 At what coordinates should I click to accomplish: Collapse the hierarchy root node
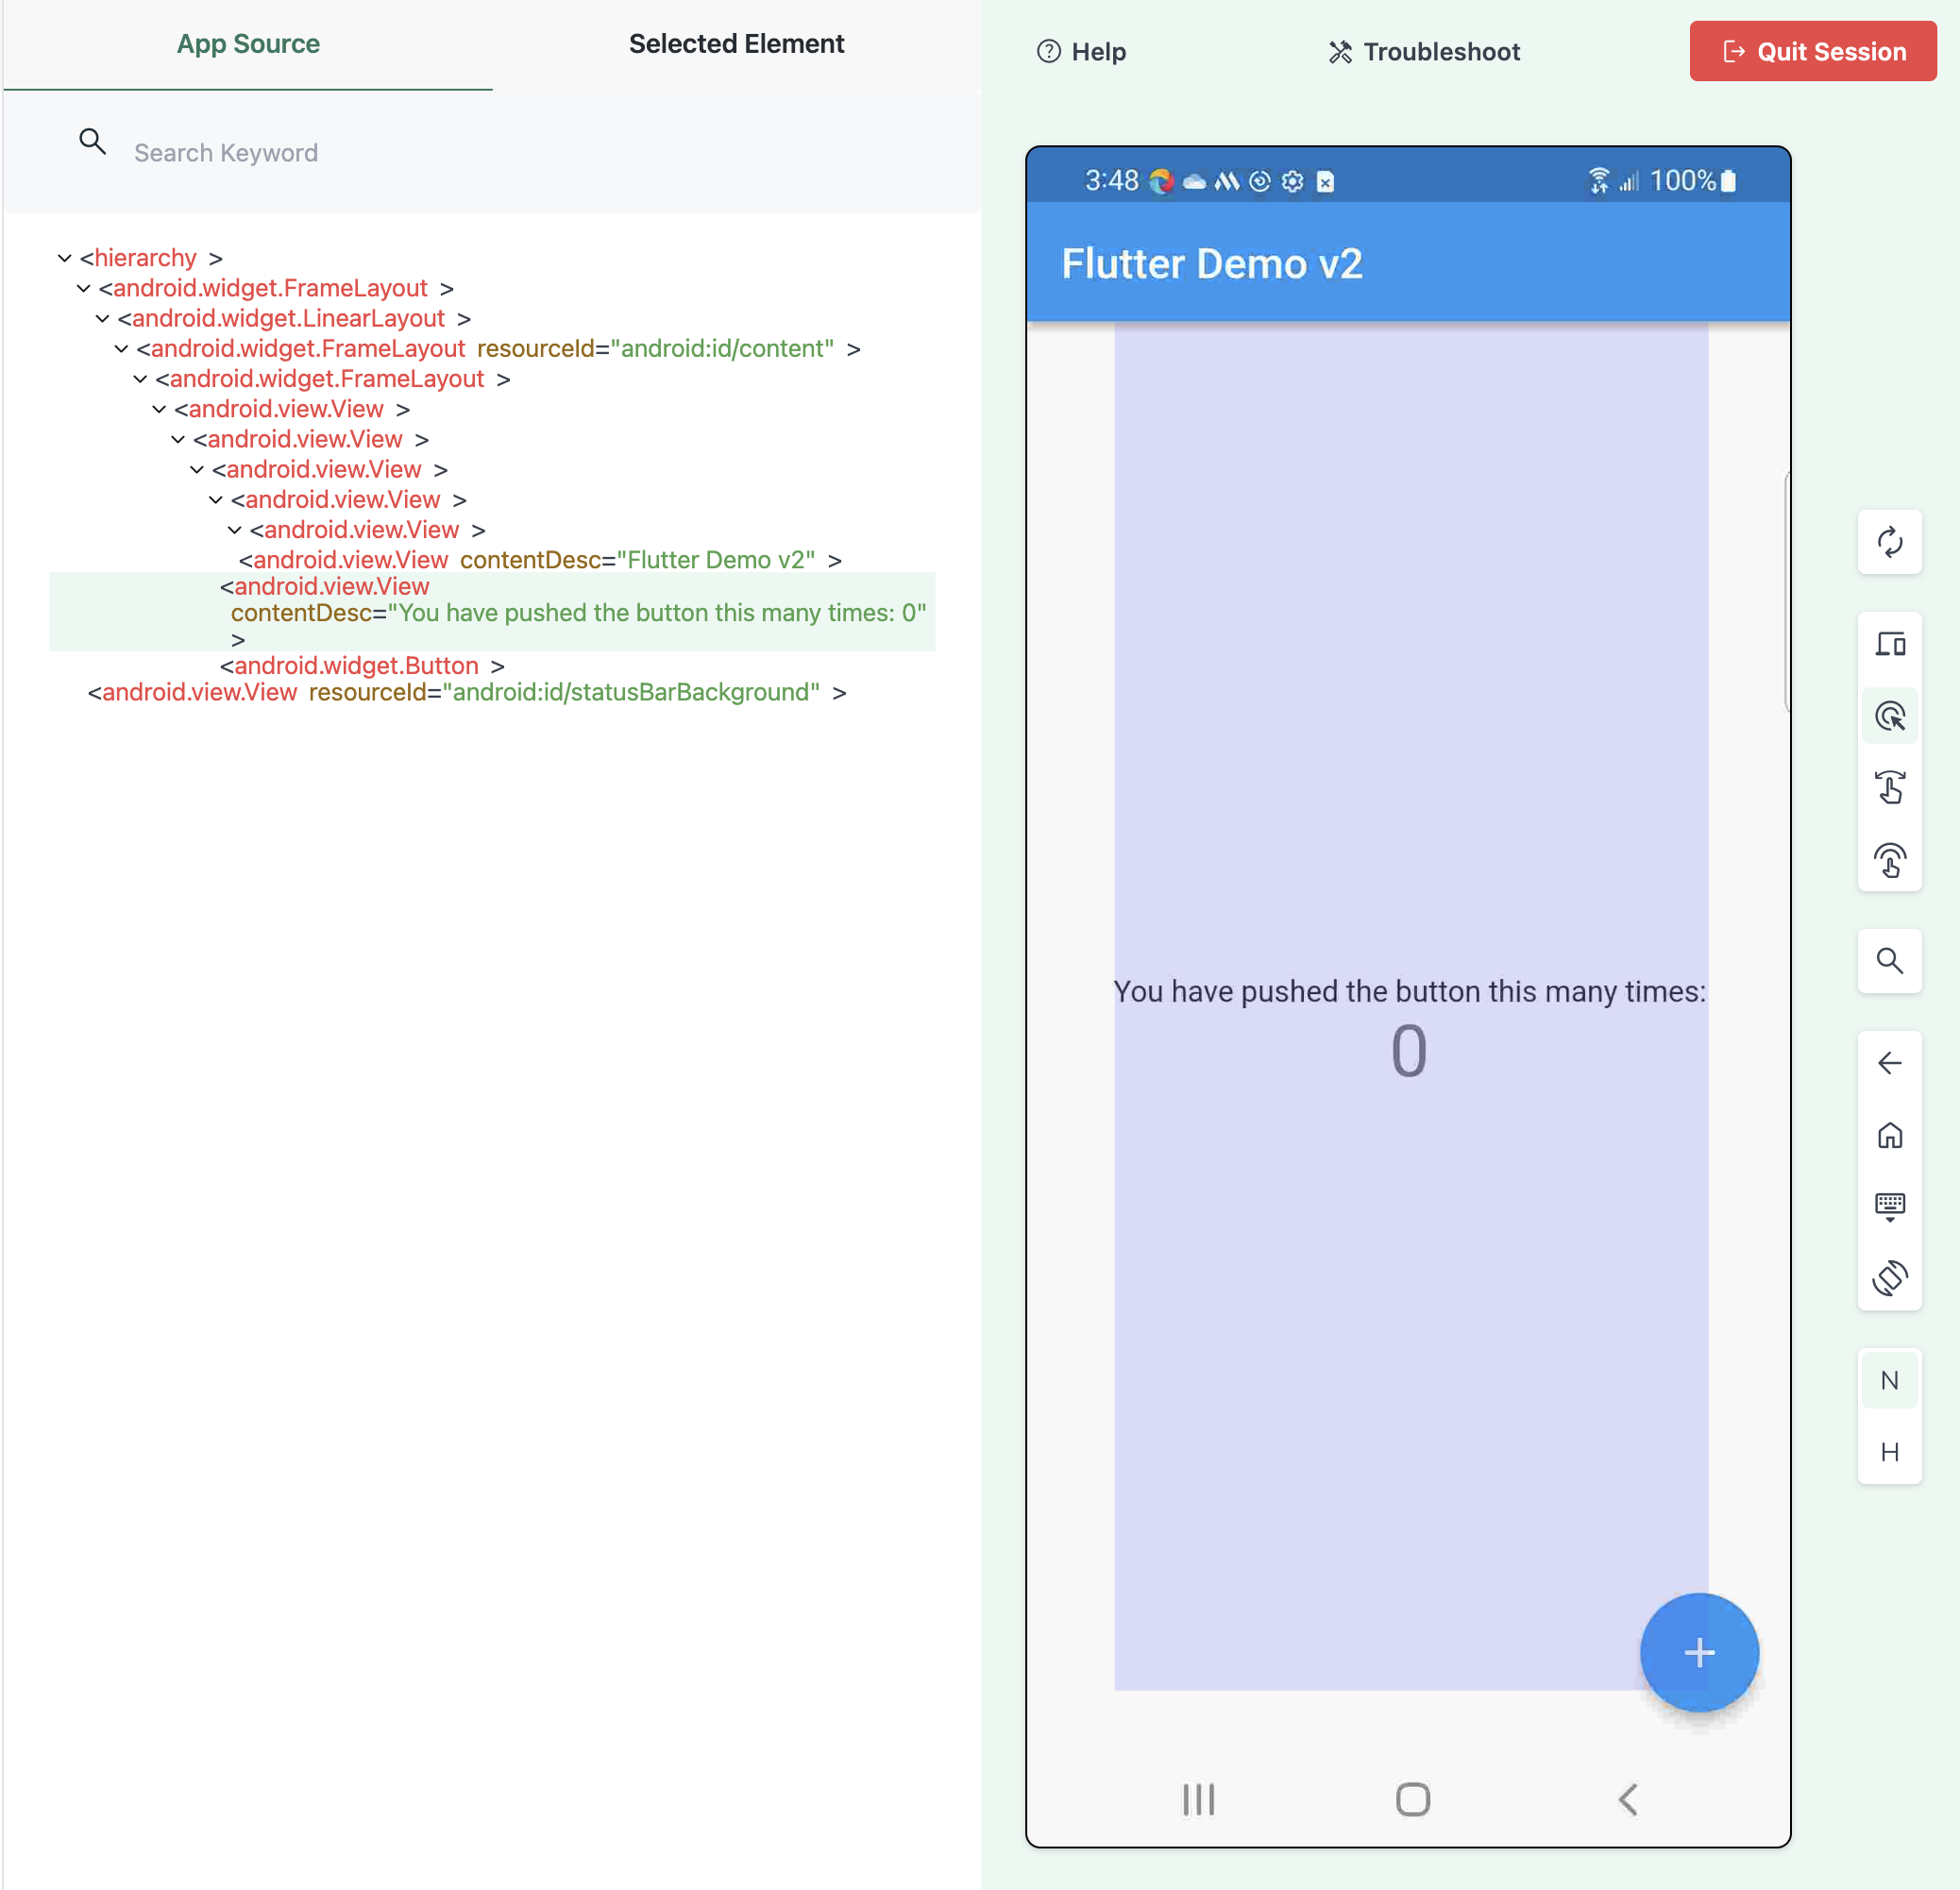pyautogui.click(x=65, y=258)
